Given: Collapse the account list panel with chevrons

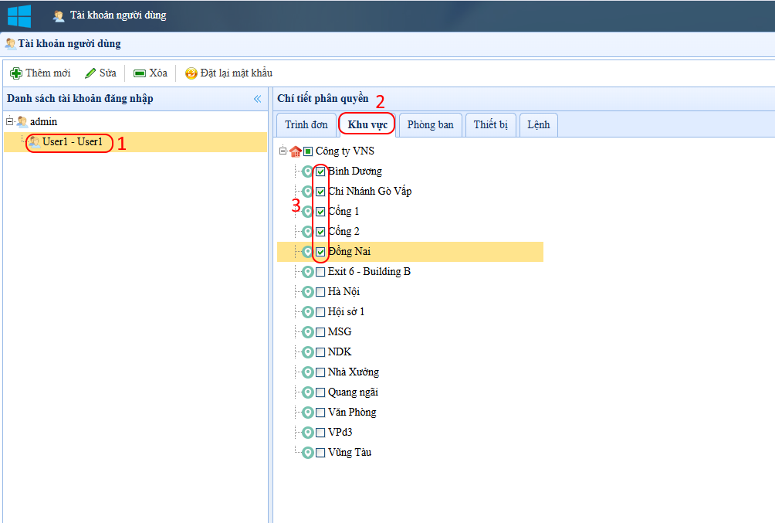Looking at the screenshot, I should coord(258,99).
